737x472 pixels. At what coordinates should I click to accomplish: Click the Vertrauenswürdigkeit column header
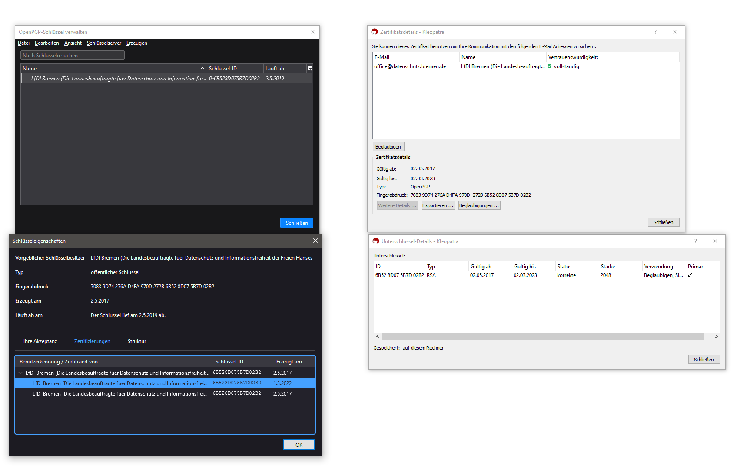pos(613,57)
